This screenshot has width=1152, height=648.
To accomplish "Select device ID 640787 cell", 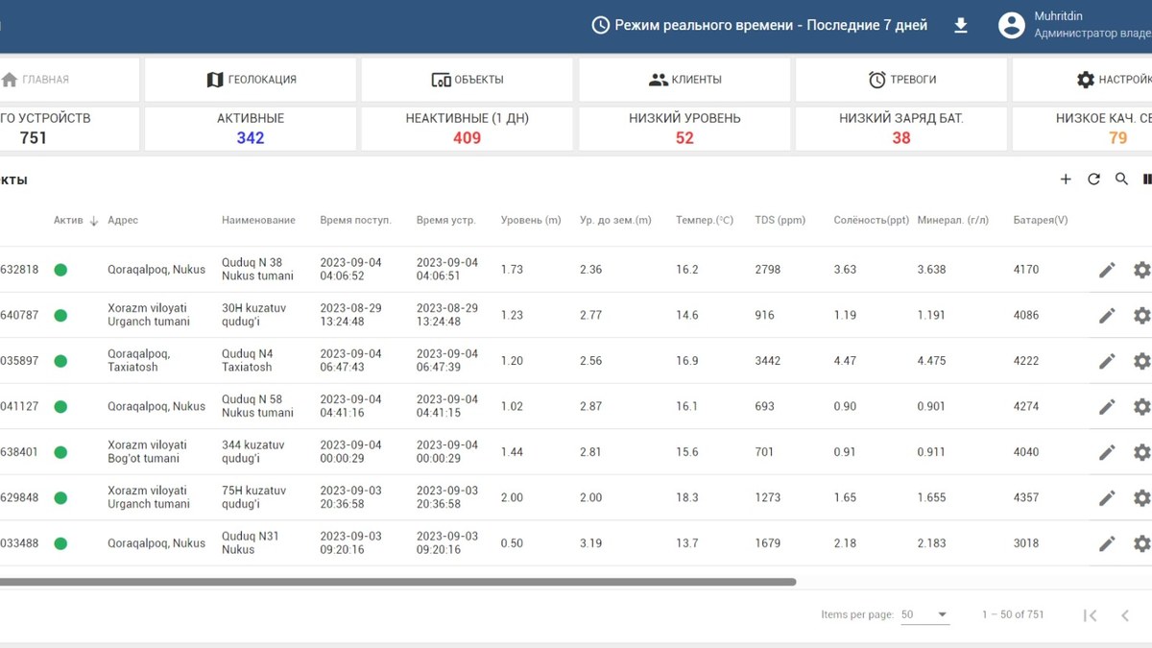I will pyautogui.click(x=19, y=315).
